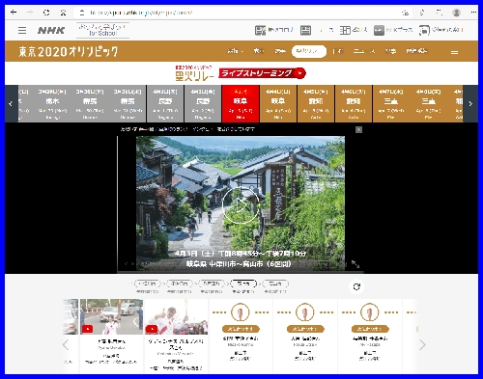Go back using the browser back arrow
This screenshot has width=483, height=379.
point(14,13)
